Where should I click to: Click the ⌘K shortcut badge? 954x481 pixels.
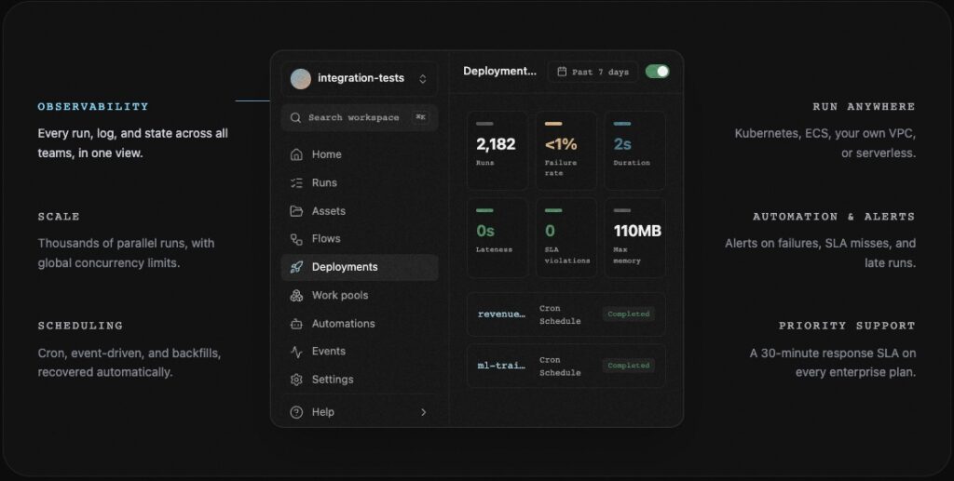[420, 117]
